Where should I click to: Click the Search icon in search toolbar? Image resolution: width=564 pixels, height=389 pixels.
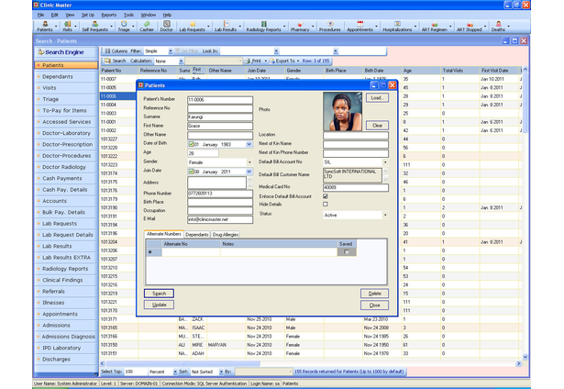(107, 61)
